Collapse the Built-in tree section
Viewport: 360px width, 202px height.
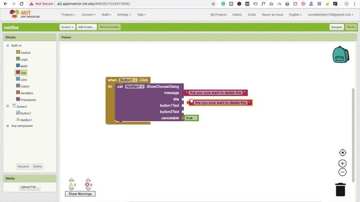click(x=7, y=45)
